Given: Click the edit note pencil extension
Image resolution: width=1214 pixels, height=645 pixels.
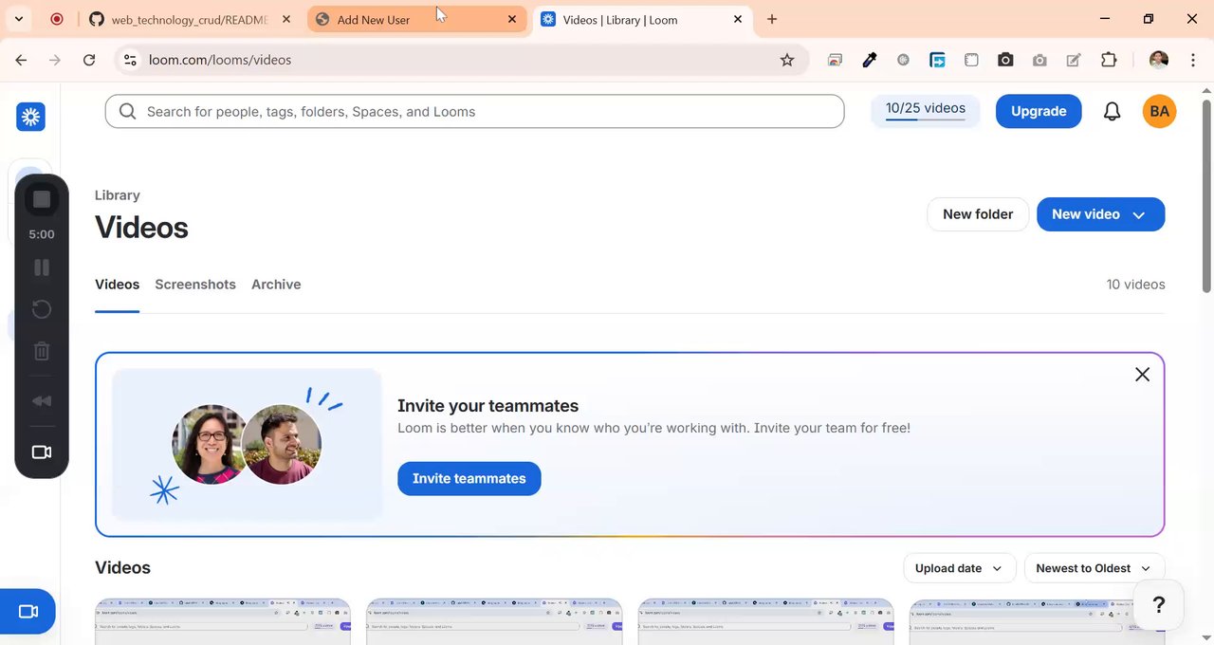Looking at the screenshot, I should pos(1074,60).
